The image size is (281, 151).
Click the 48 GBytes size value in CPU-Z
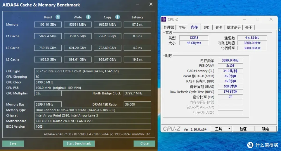point(194,43)
